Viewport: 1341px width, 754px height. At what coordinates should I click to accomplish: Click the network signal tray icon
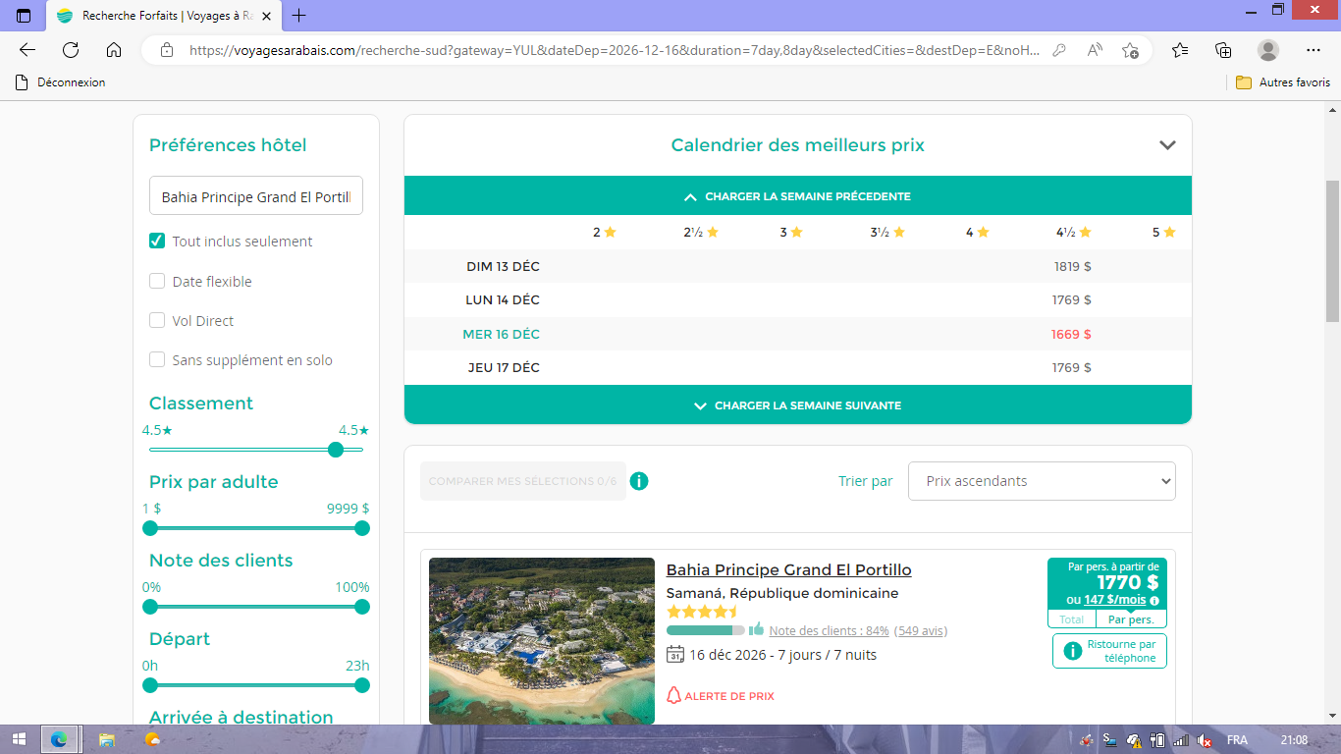click(x=1181, y=740)
